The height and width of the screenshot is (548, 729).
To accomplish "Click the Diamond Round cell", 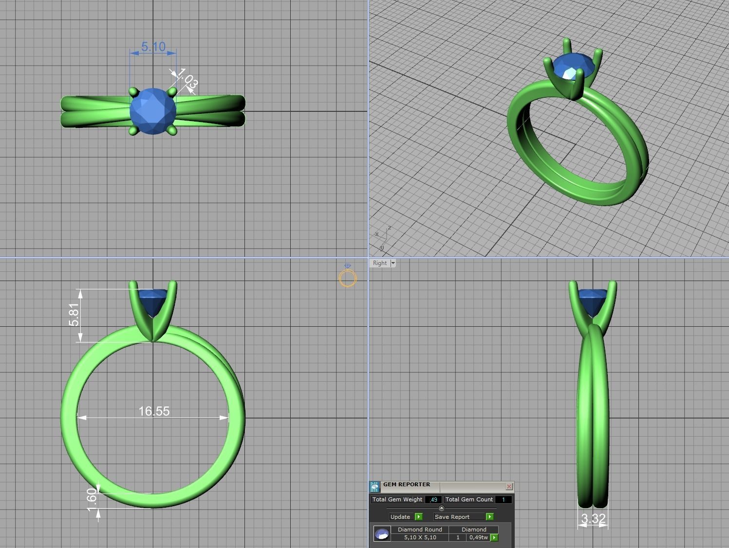I will [x=420, y=530].
